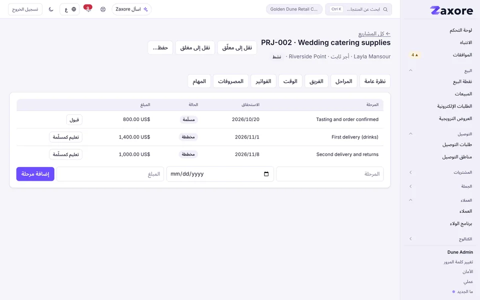The width and height of the screenshot is (480, 300).
Task: Mark First delivery (drinks) as delivered
Action: click(66, 137)
